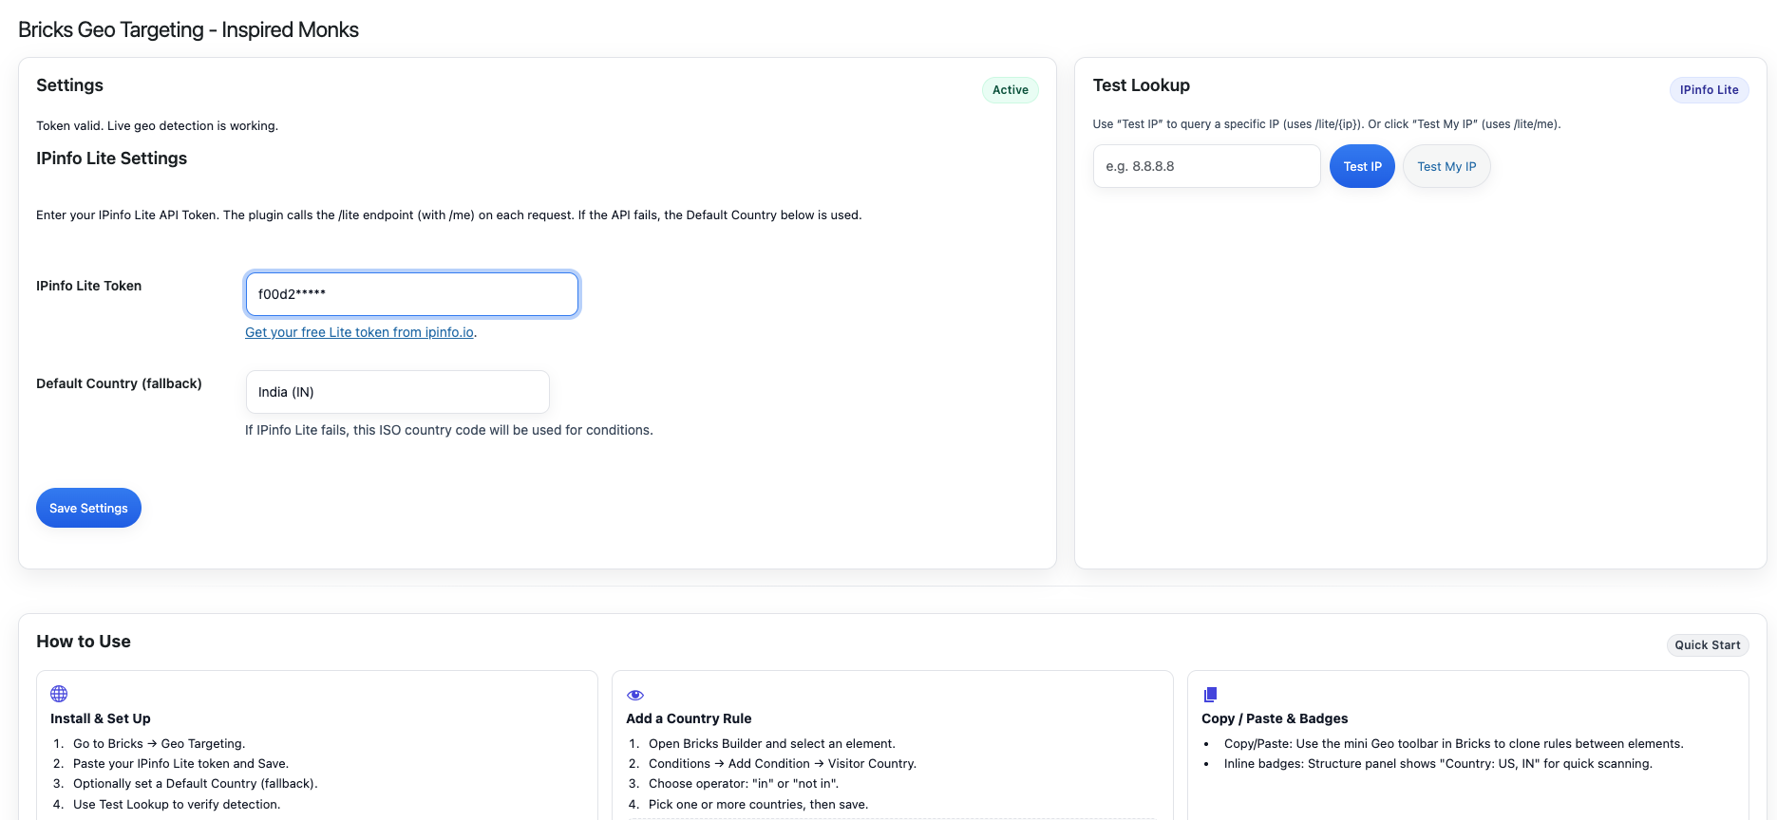The image size is (1777, 820).
Task: Click the 'Install & Set Up' card title
Action: (x=100, y=718)
